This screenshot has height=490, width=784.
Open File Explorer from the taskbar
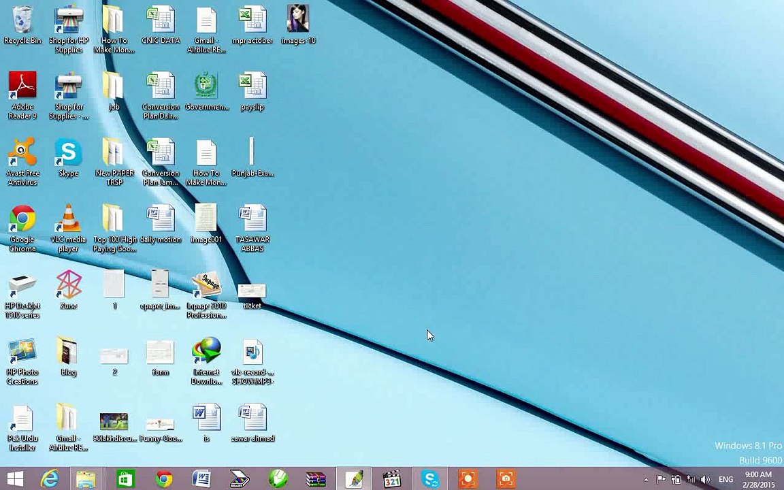point(86,478)
